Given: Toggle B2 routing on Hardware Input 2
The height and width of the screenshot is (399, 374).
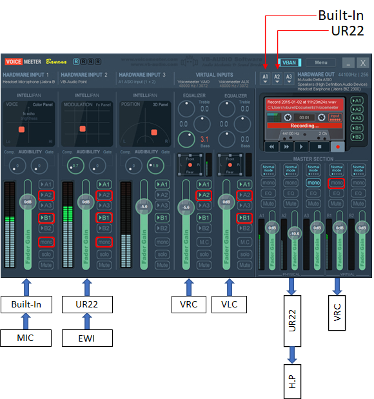Looking at the screenshot, I should point(104,228).
